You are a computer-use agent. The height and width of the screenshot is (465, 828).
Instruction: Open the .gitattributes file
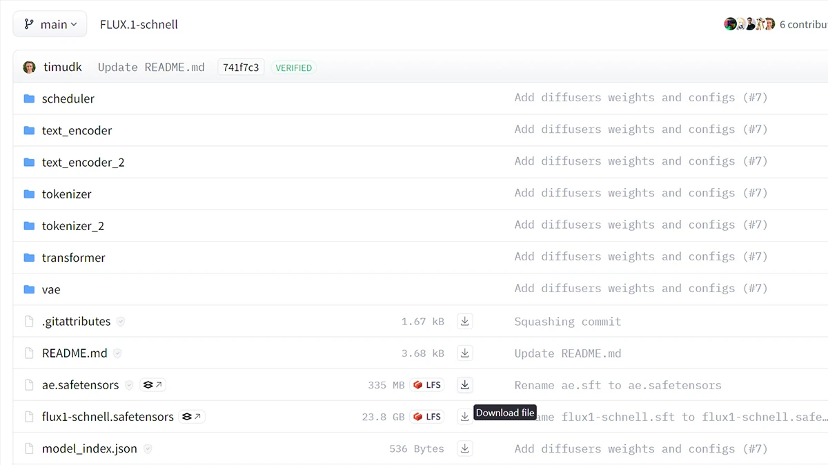tap(76, 321)
